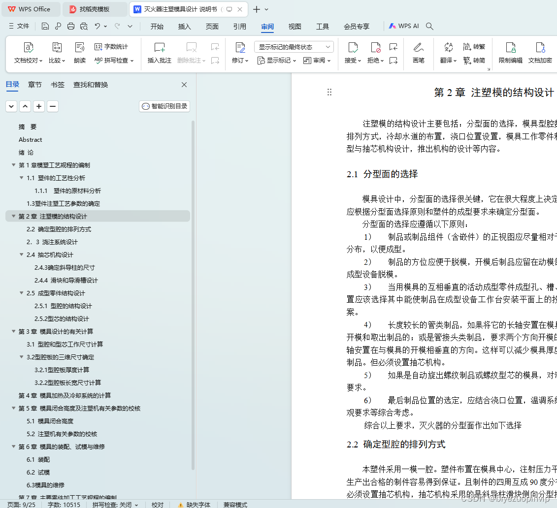Open 文档校对 proofreading tool
Viewport: 557px width, 508px height.
click(28, 53)
